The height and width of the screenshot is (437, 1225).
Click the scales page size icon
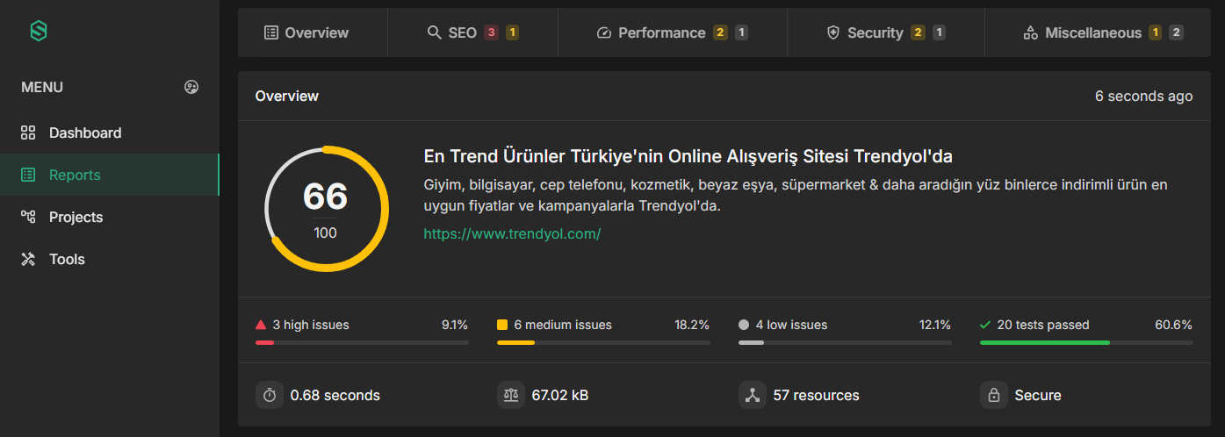511,395
